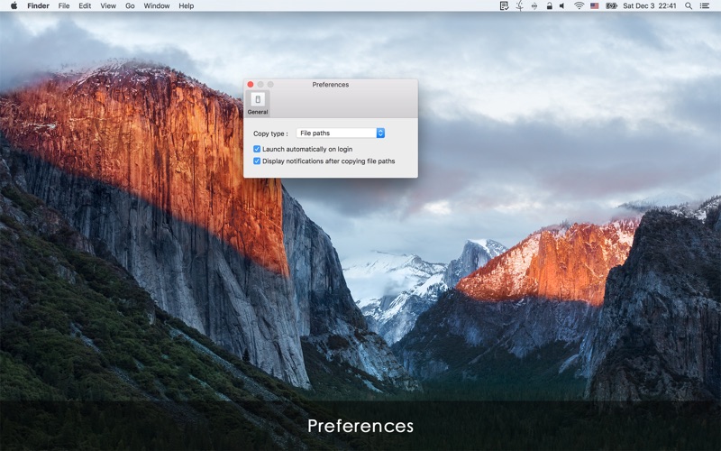The image size is (721, 451).
Task: Open Spotlight search magnifying glass
Action: point(689,5)
